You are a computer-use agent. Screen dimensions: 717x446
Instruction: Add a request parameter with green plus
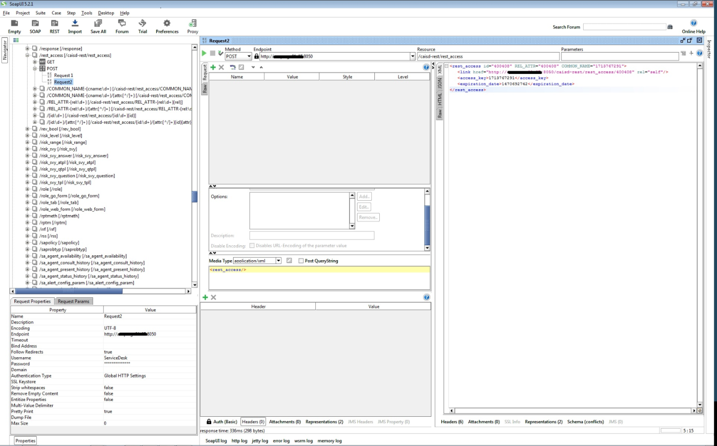point(213,67)
